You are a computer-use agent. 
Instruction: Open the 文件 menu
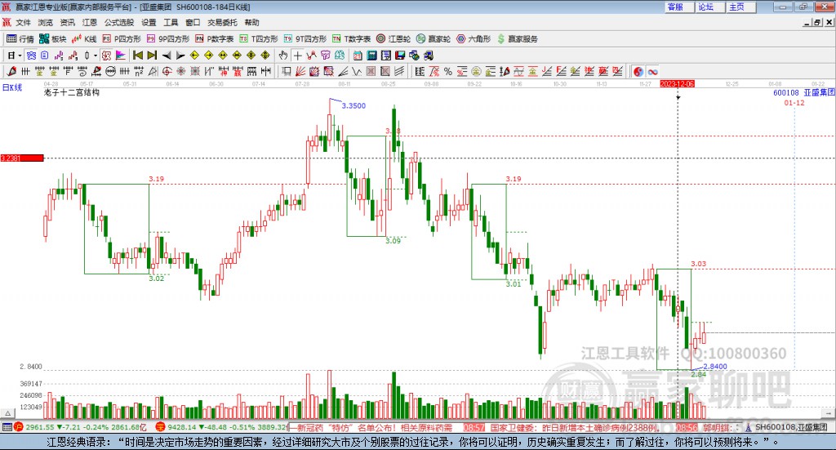[23, 22]
